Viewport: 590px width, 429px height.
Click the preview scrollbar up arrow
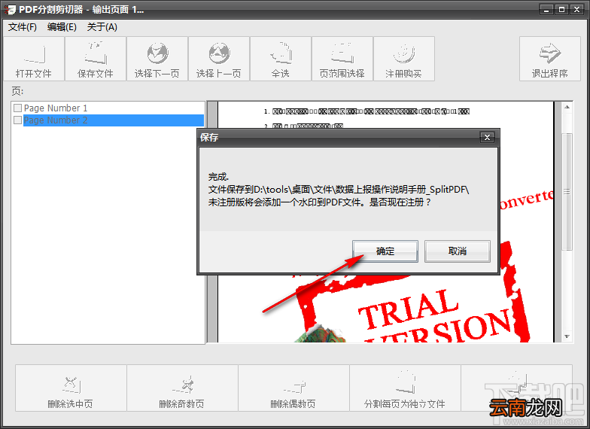click(x=567, y=107)
